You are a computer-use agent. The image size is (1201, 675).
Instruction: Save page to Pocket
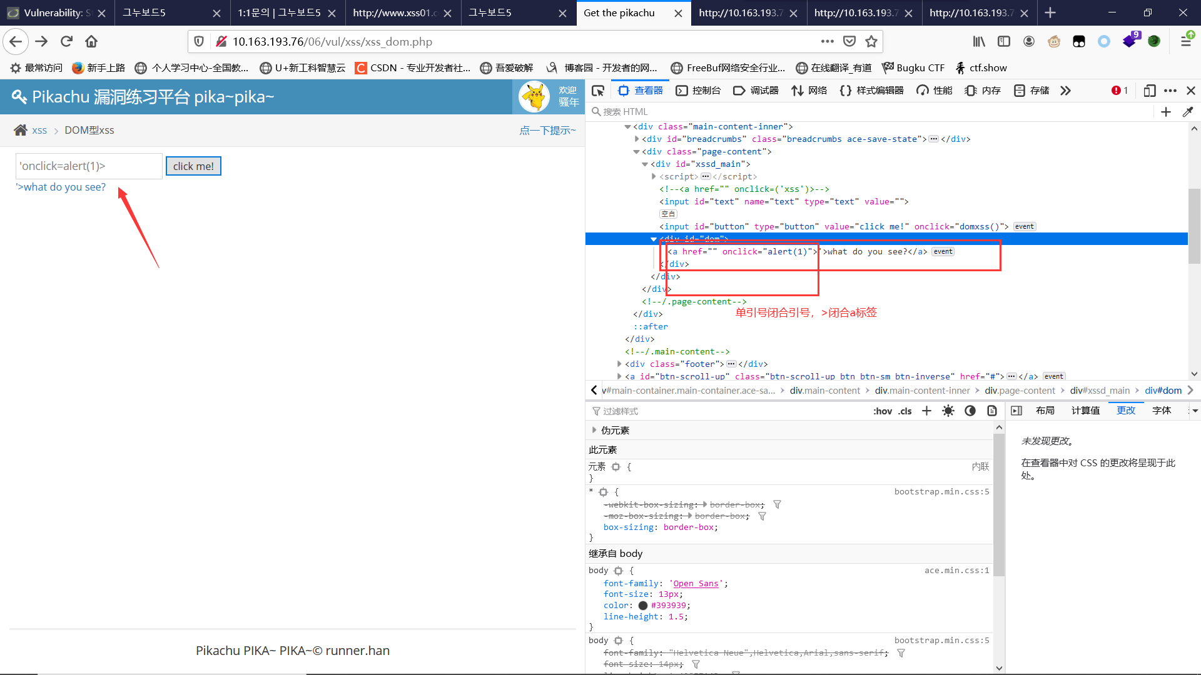click(x=849, y=41)
